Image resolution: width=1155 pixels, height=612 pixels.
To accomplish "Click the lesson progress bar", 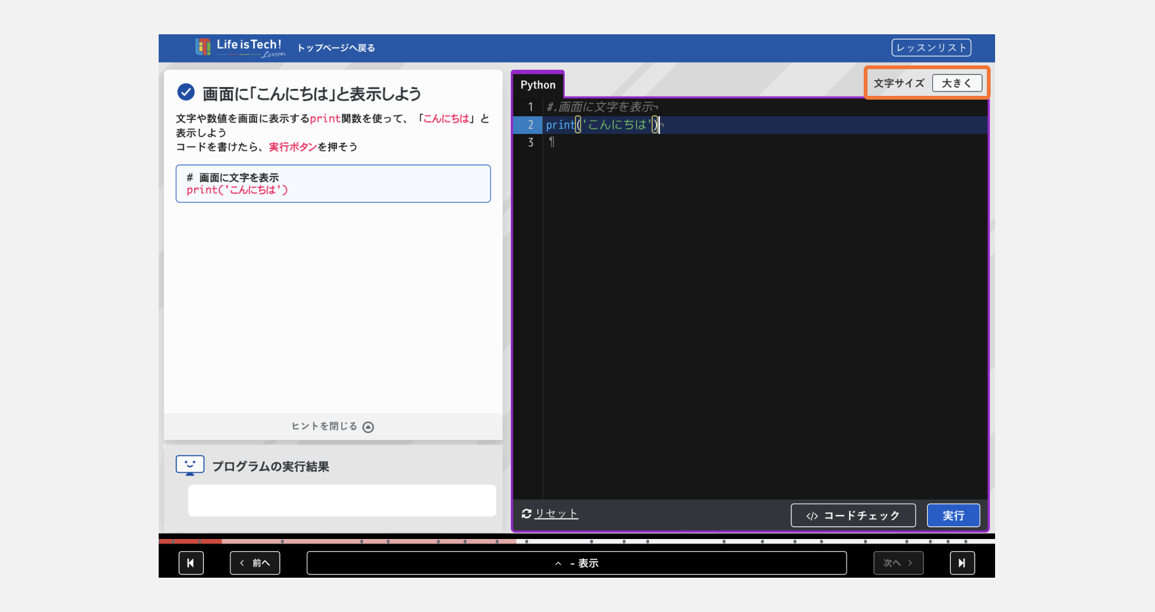I will click(576, 542).
